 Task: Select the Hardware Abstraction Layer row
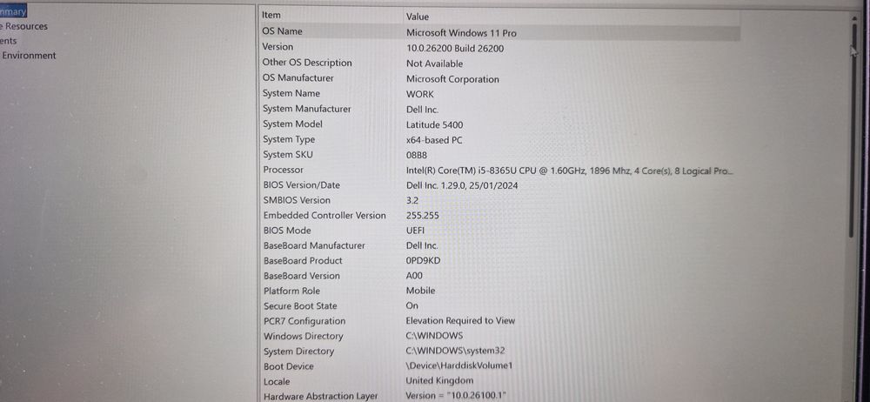[321, 397]
